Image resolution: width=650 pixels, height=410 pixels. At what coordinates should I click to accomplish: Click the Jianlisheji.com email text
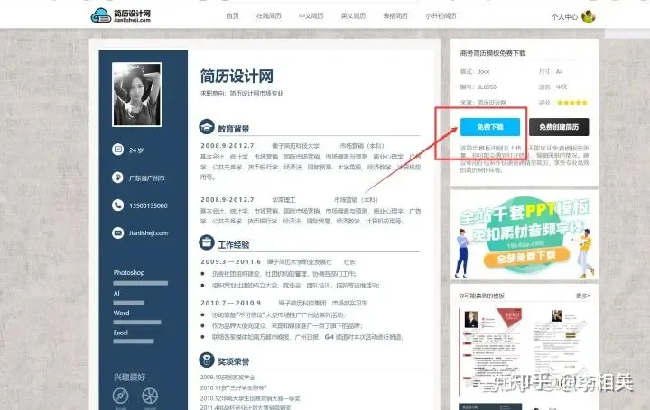click(148, 232)
